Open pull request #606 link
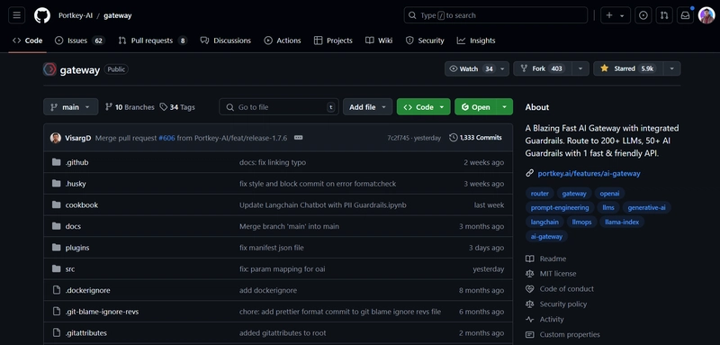Image resolution: width=720 pixels, height=345 pixels. click(x=166, y=138)
